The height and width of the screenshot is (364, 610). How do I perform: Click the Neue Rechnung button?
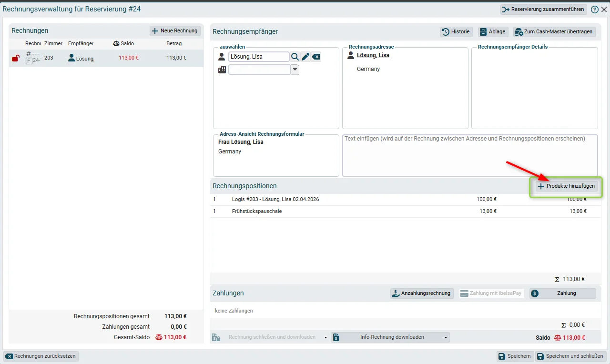175,31
